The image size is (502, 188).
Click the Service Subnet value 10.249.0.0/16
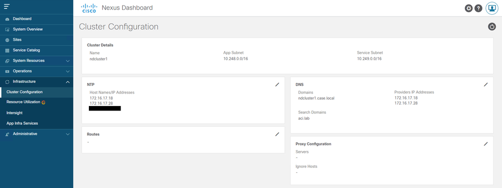click(369, 59)
